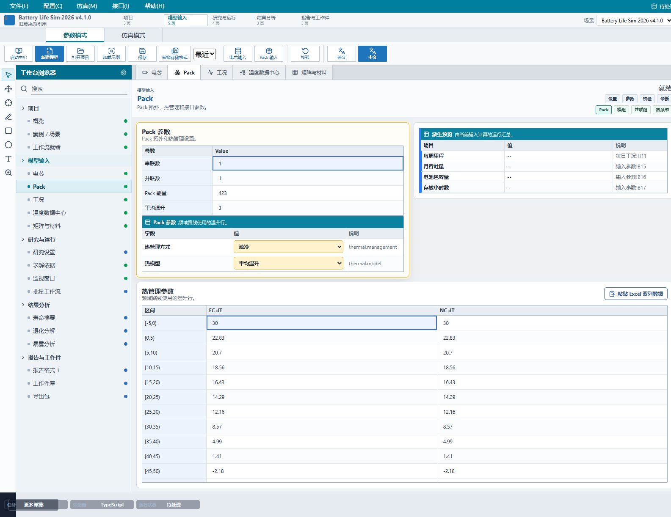Click the TypeScript status chip
The image size is (671, 517).
(x=102, y=505)
